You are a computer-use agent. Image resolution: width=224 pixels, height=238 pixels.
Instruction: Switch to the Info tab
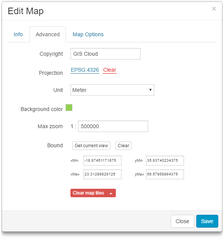18,34
